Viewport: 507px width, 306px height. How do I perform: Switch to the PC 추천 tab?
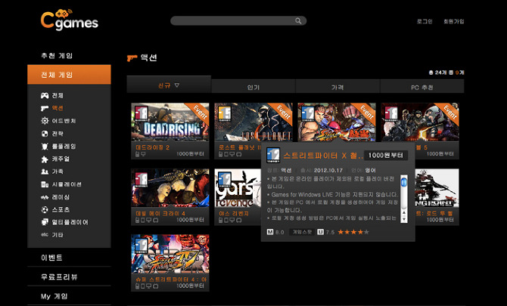click(422, 87)
